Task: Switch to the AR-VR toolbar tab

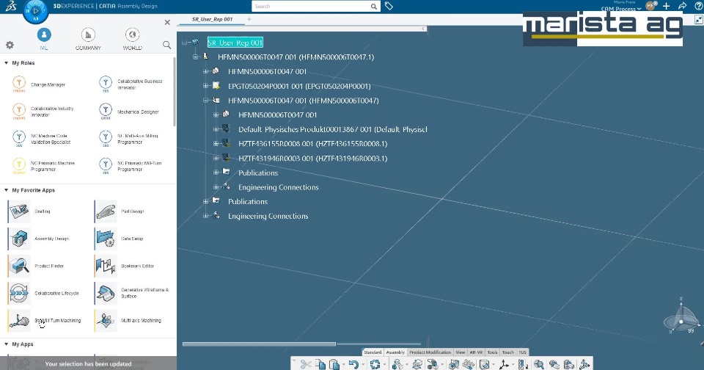Action: click(476, 352)
